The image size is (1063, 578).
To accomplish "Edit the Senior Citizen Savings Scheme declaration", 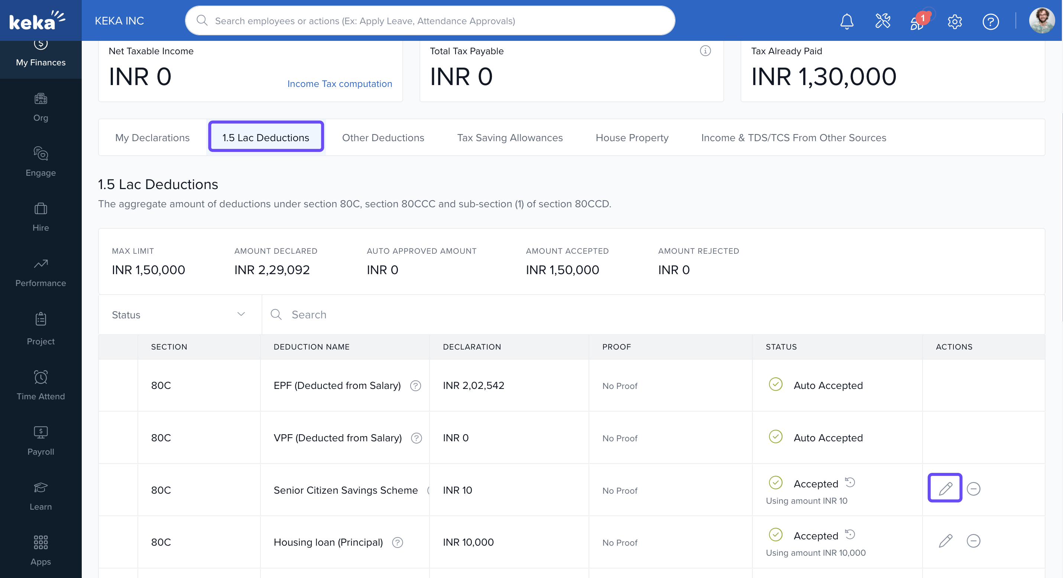I will click(945, 488).
